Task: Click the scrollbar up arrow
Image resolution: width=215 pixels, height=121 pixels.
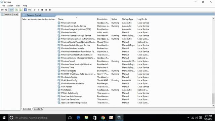Action: coord(213,19)
